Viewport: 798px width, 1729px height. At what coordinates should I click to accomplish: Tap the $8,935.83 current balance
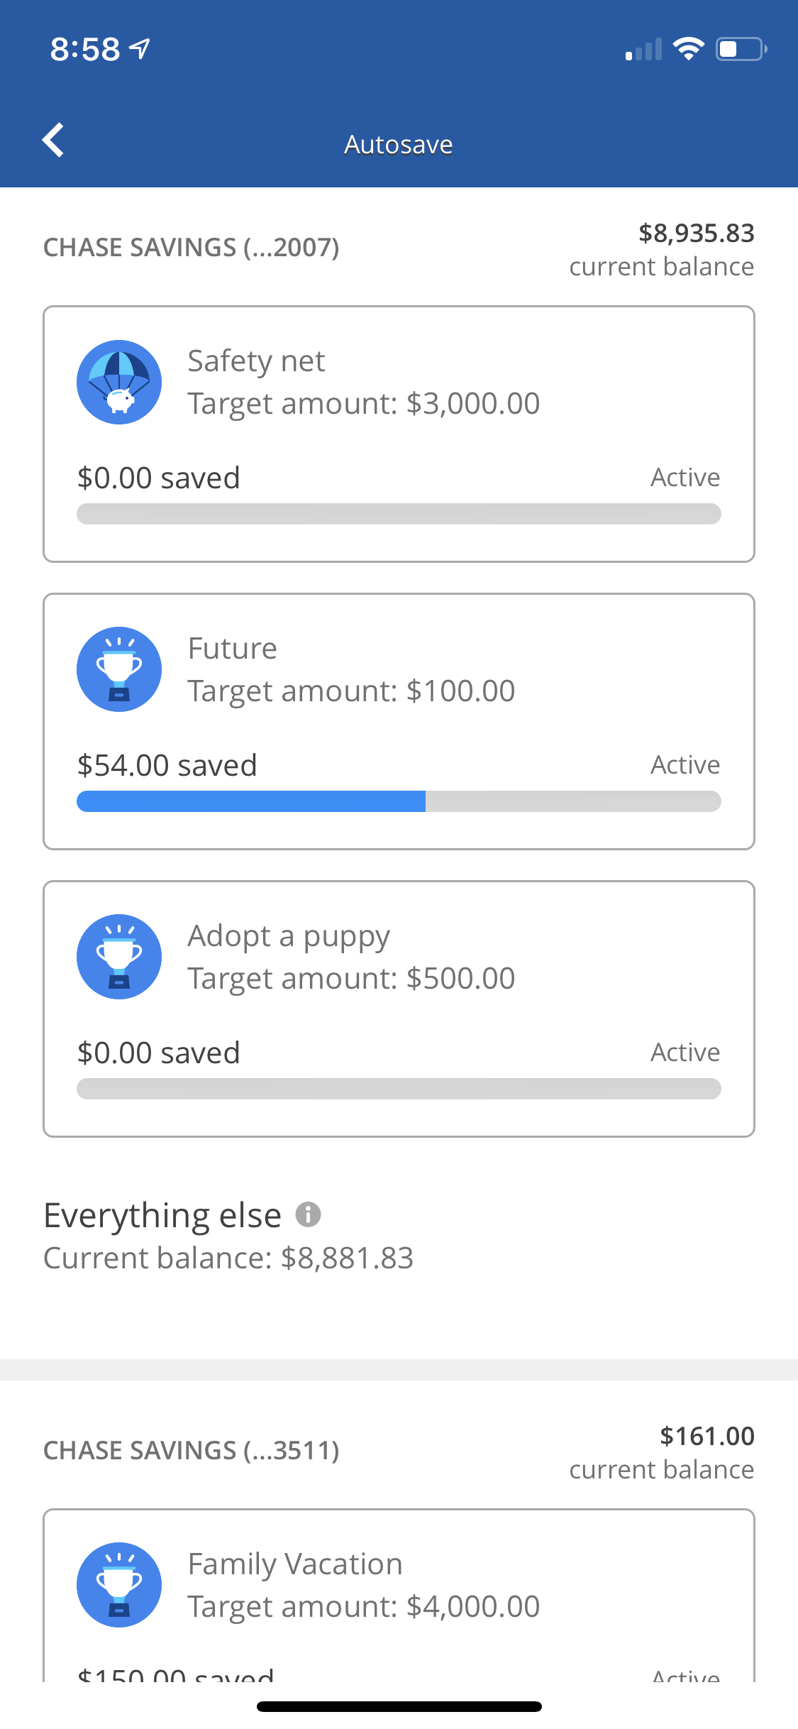[696, 234]
